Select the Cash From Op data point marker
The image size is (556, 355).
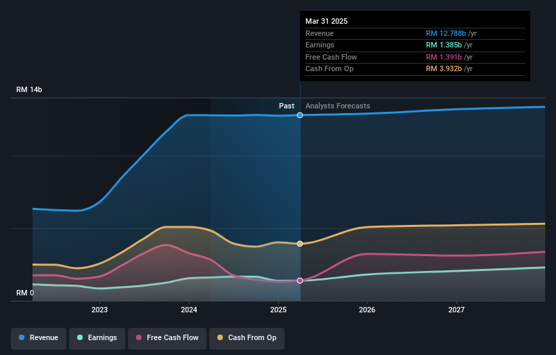point(300,244)
